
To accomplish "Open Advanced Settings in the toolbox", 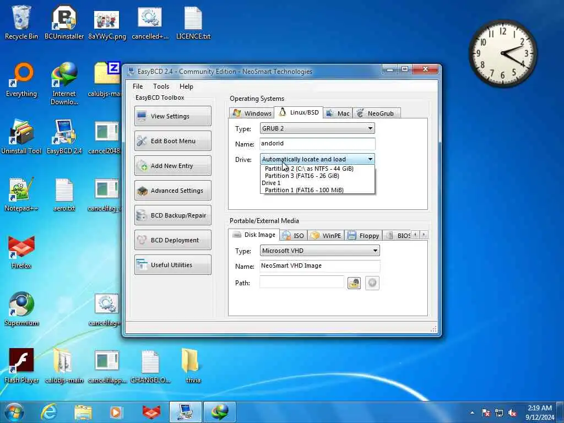I will 172,191.
